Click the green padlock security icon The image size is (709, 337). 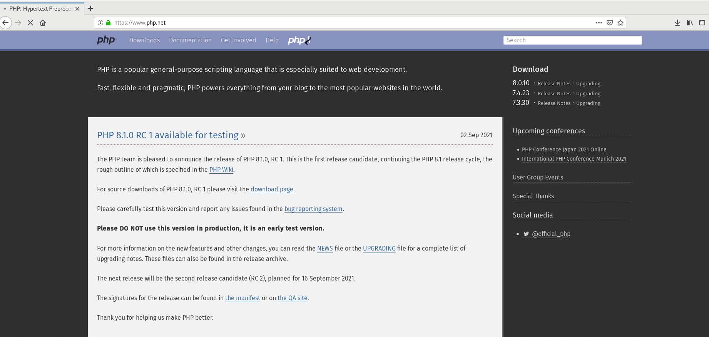pyautogui.click(x=108, y=23)
